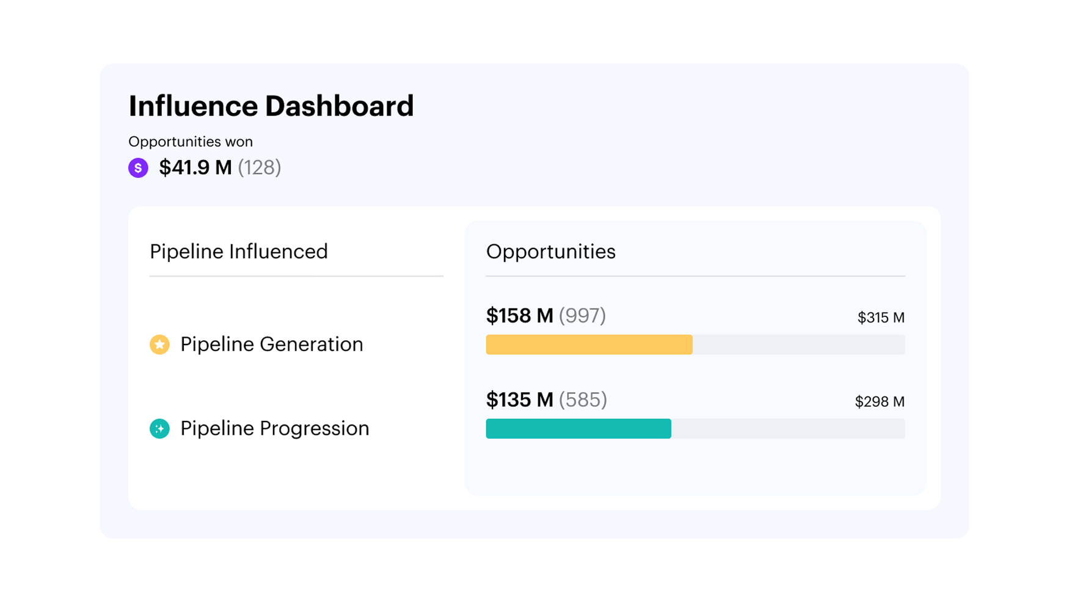
Task: Click the (997) generation opportunity count
Action: [x=582, y=316]
